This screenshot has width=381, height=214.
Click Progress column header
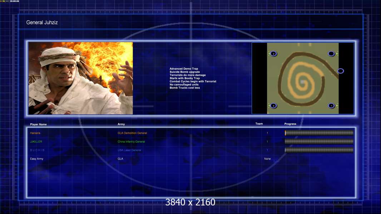(x=290, y=124)
